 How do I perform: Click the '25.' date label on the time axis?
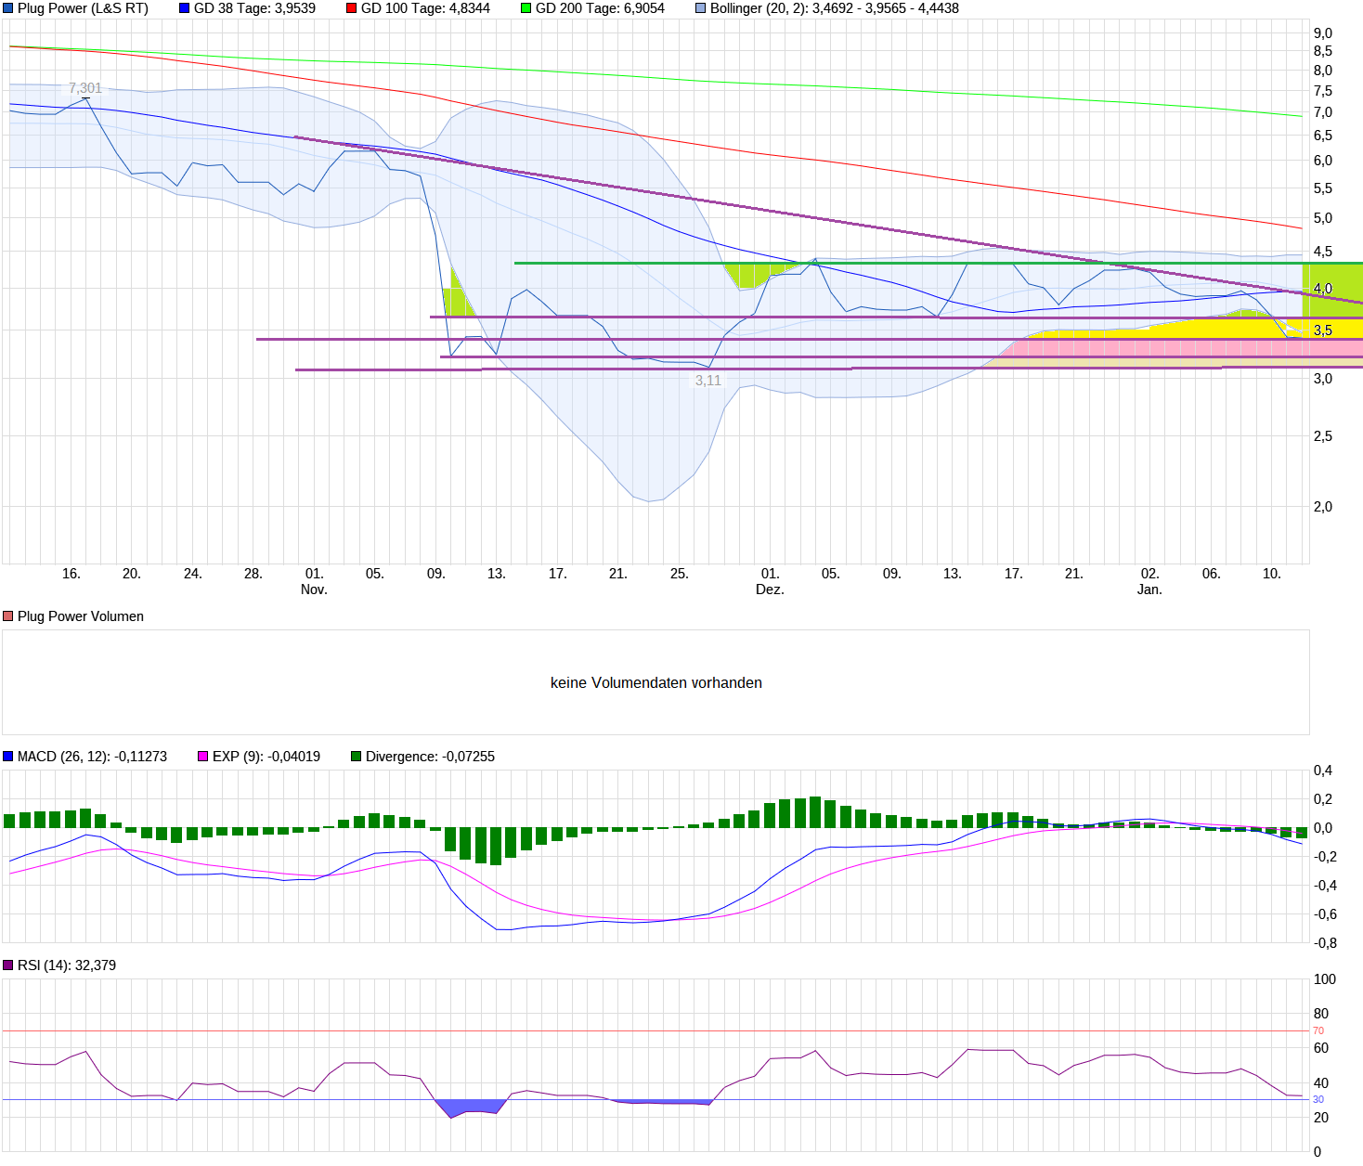click(x=680, y=574)
